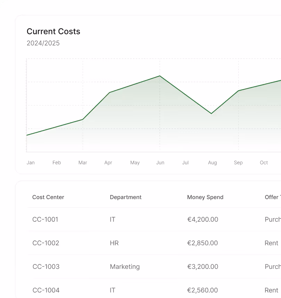Click the Sep axis label

(238, 163)
